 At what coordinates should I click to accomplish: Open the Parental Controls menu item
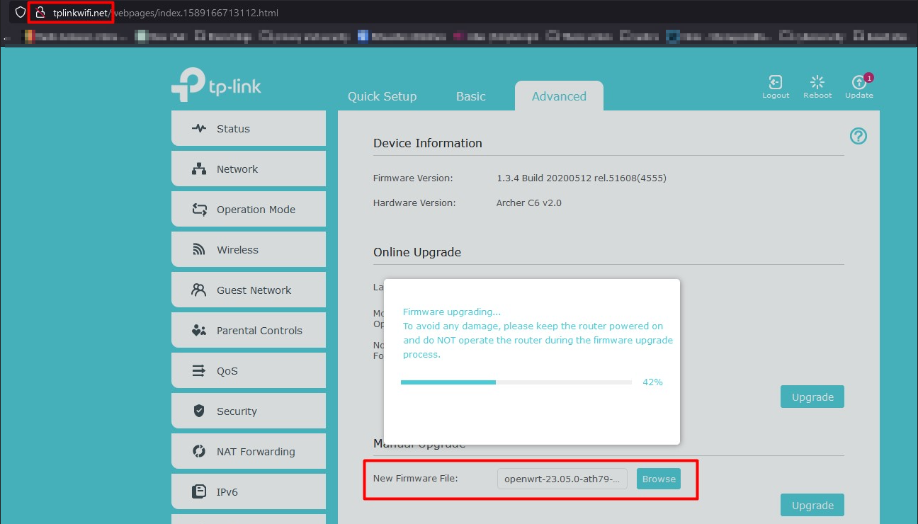coord(249,330)
